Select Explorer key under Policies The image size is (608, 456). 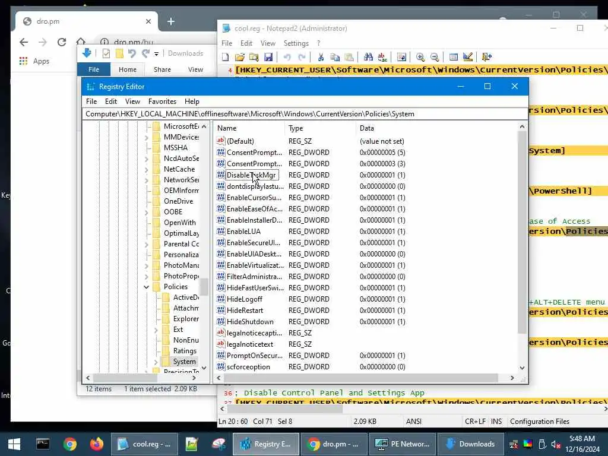pos(185,319)
